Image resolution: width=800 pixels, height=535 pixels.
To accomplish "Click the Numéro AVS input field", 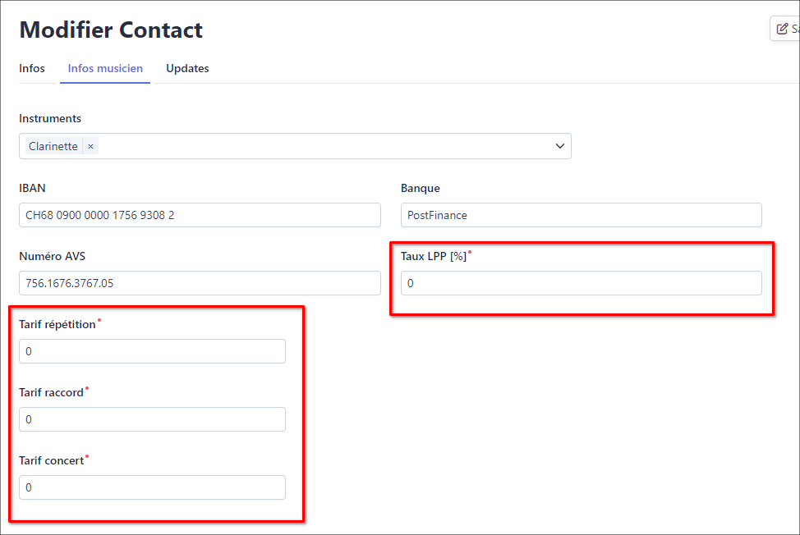I will tap(200, 283).
